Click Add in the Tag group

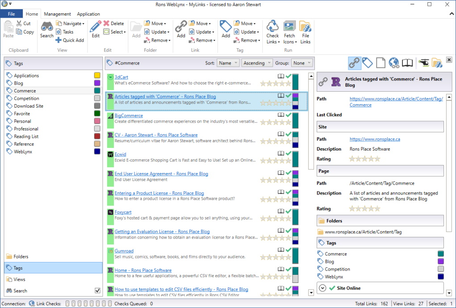coord(226,30)
